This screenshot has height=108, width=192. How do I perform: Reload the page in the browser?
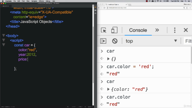point(104,8)
